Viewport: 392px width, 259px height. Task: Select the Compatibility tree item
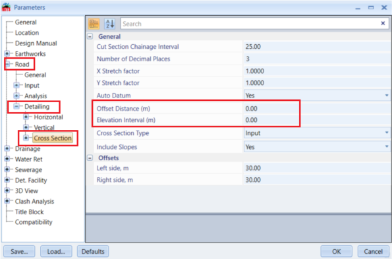pyautogui.click(x=34, y=222)
